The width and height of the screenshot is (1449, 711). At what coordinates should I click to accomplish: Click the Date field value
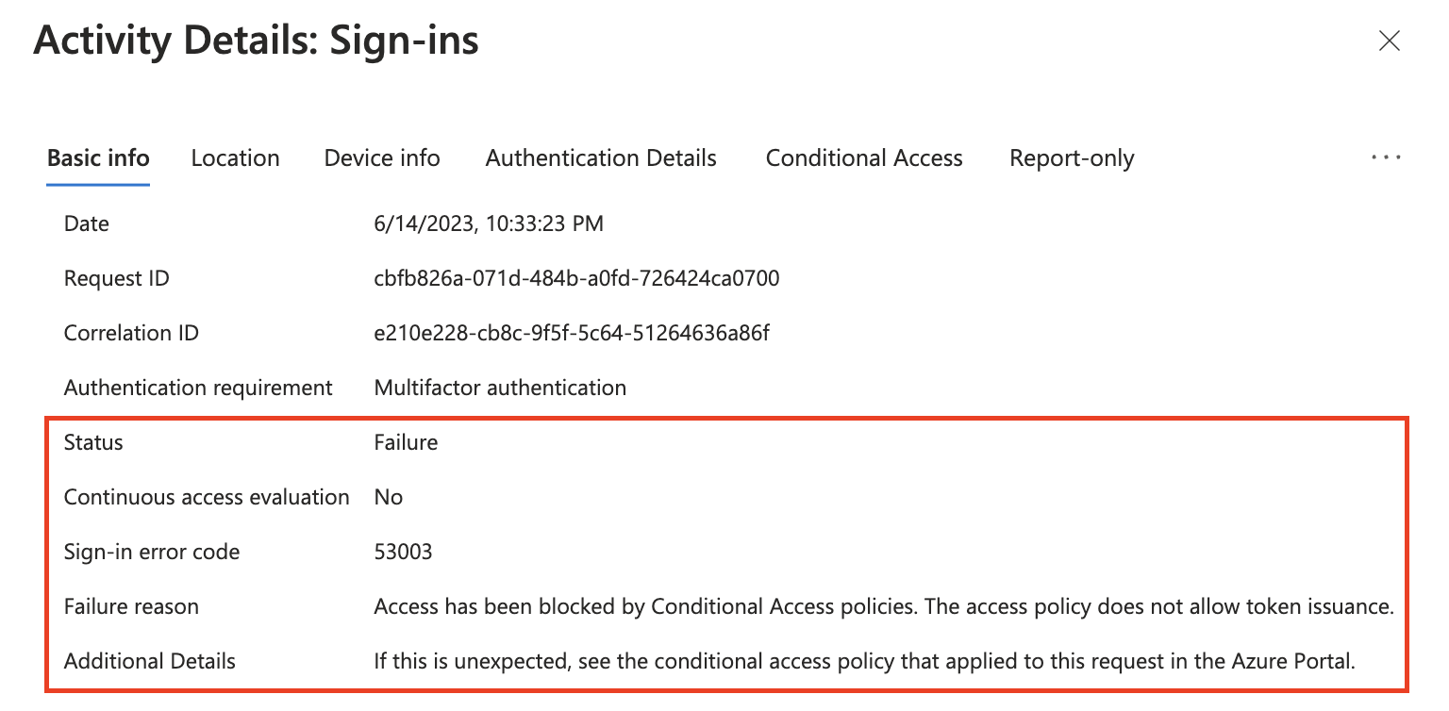[x=489, y=223]
